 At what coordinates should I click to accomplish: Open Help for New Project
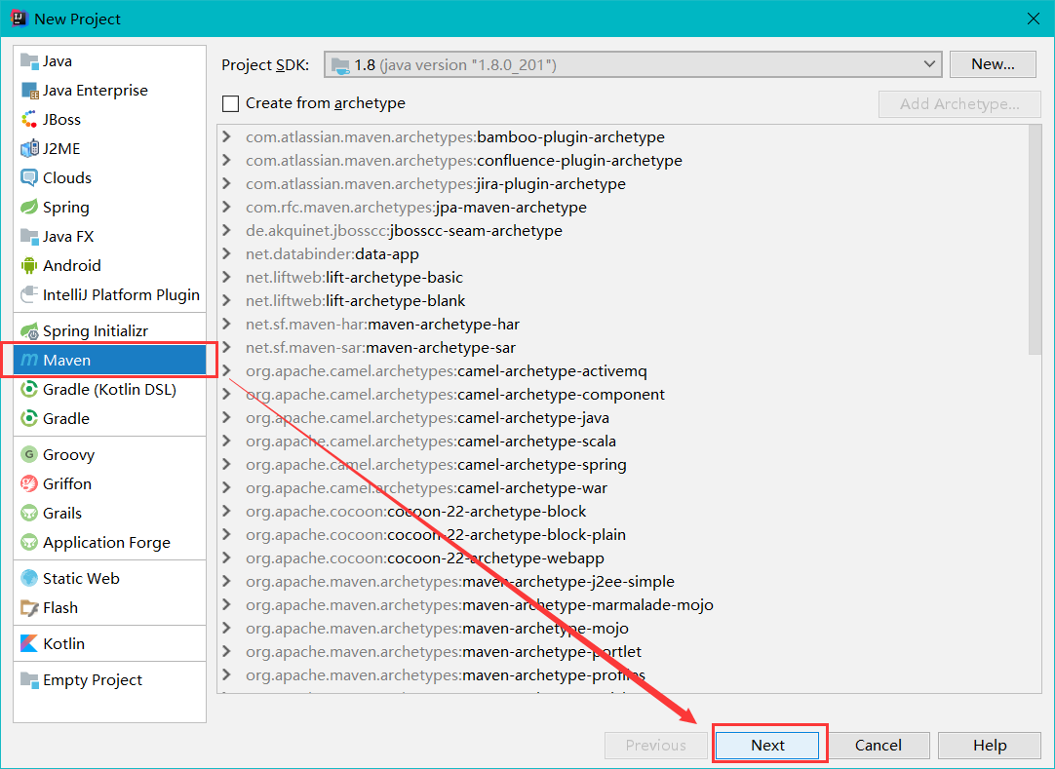(x=990, y=745)
